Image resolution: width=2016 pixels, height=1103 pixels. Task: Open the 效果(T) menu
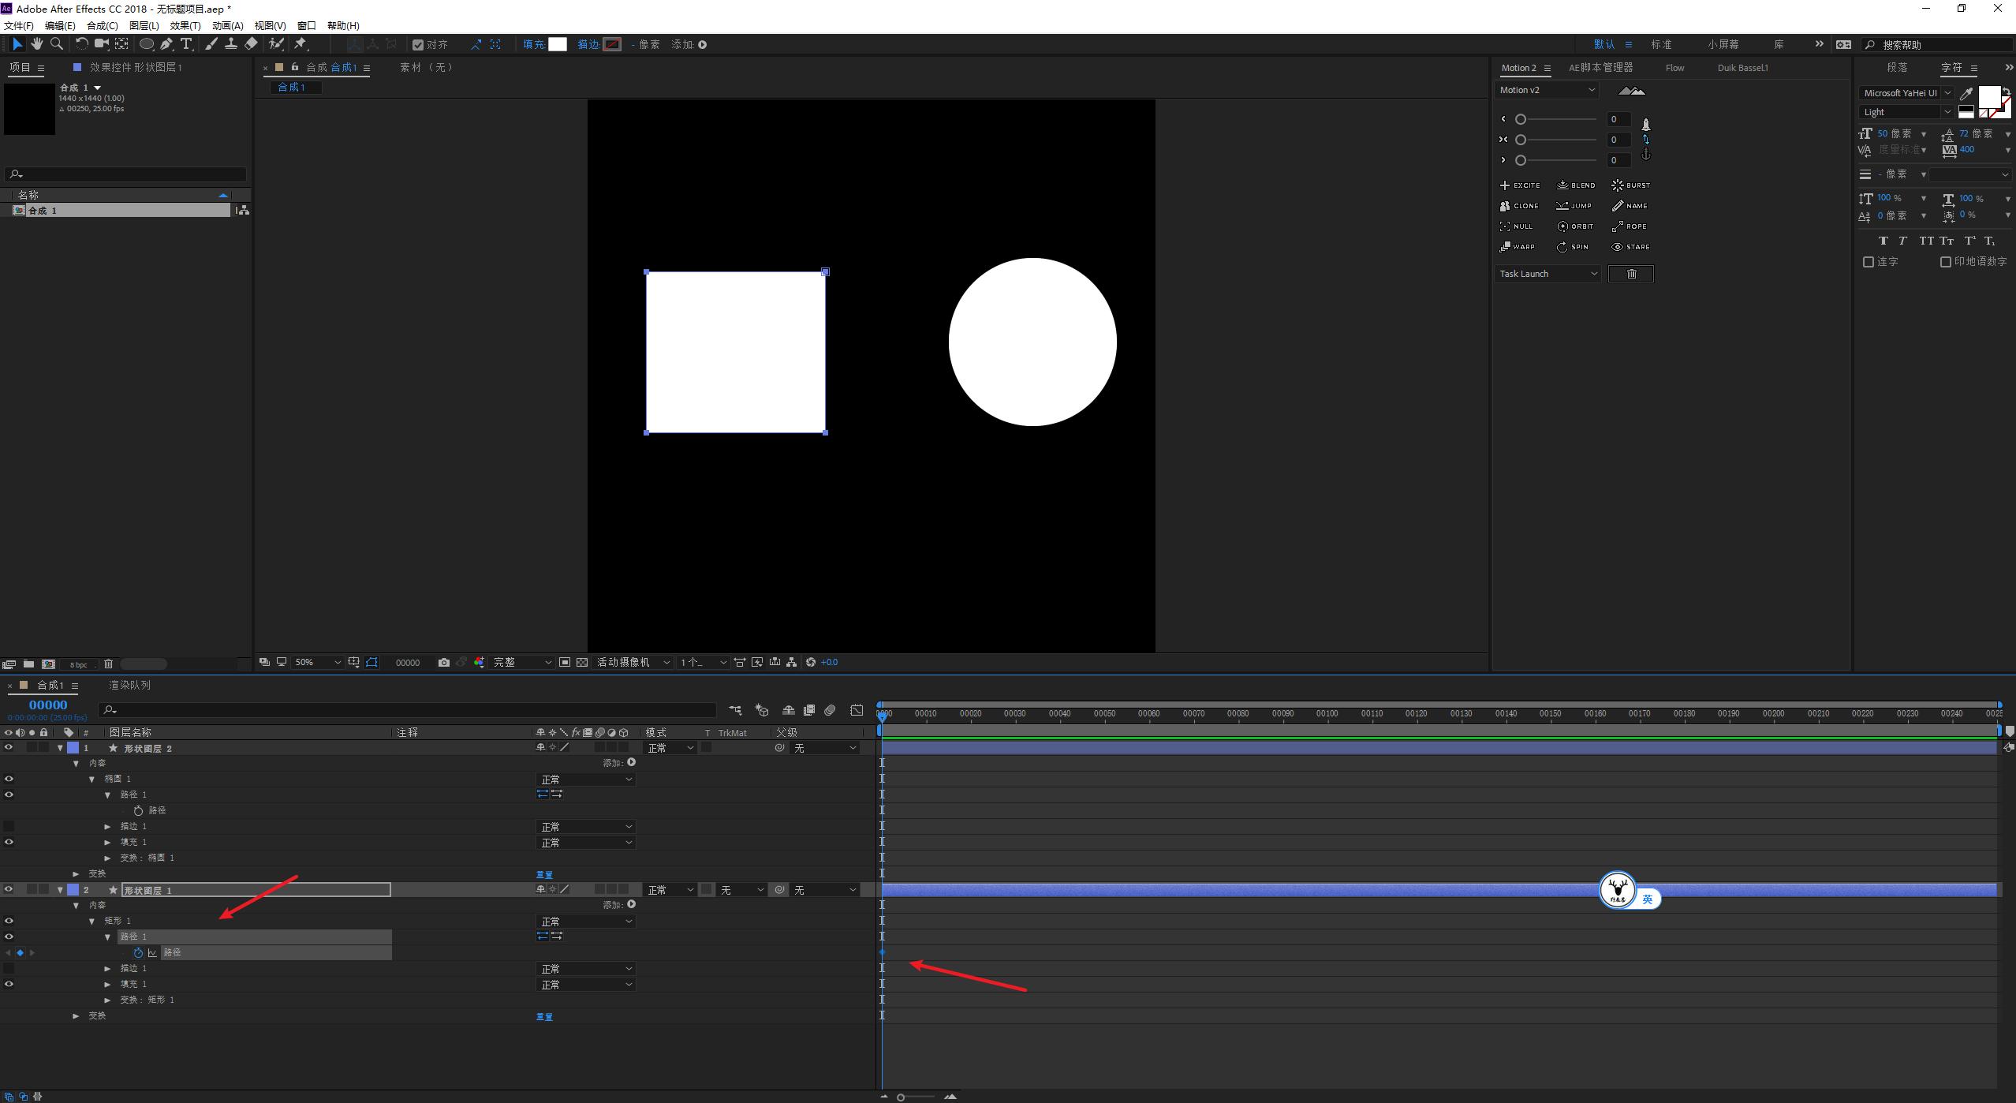[x=185, y=25]
